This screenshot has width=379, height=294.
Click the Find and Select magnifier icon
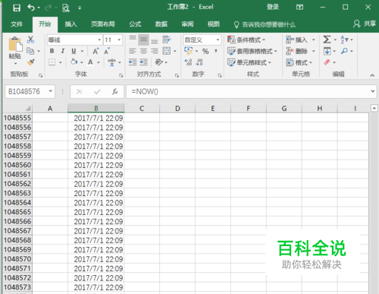click(x=344, y=51)
